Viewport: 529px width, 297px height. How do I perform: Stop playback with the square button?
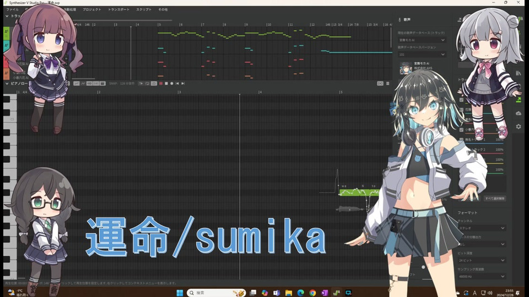coord(166,83)
